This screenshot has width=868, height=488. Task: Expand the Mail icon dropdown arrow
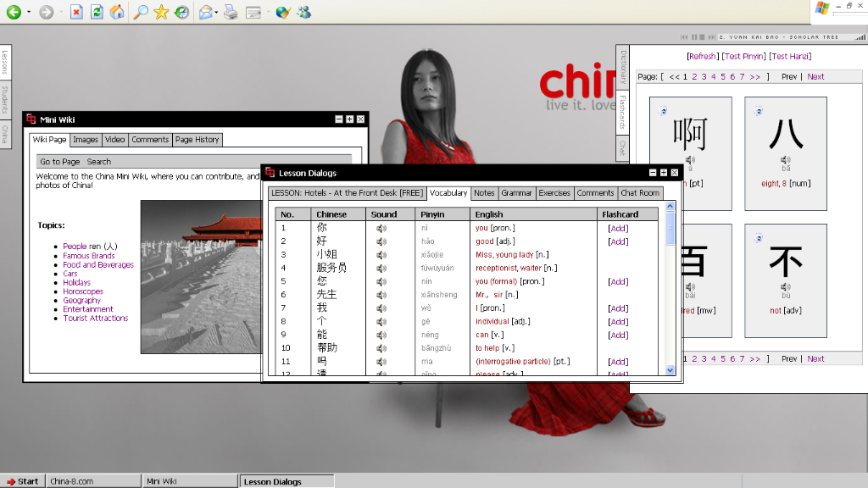tap(217, 13)
